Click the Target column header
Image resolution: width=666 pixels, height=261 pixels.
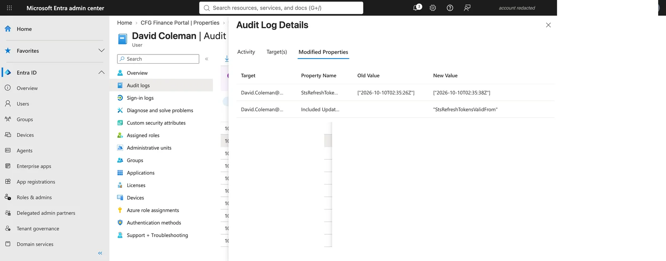click(x=248, y=76)
